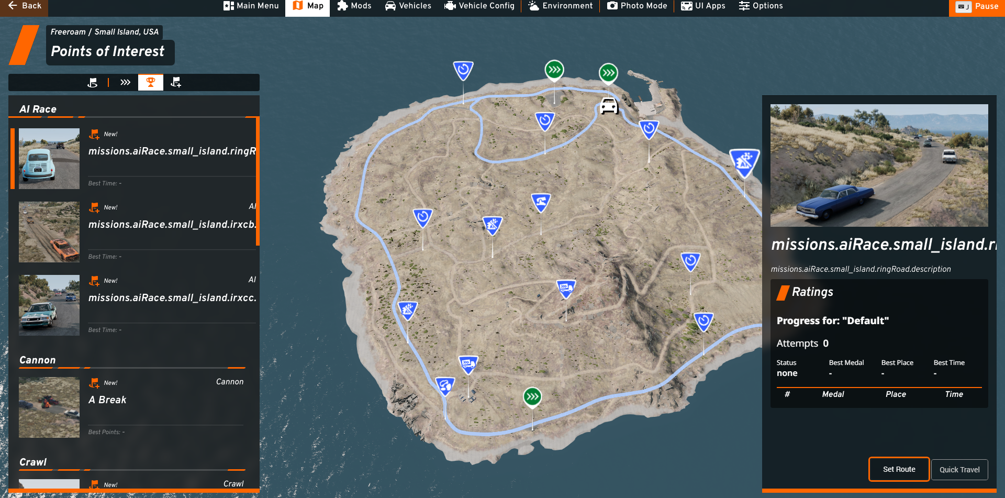Click the orange Pause button
This screenshot has width=1005, height=498.
977,7
